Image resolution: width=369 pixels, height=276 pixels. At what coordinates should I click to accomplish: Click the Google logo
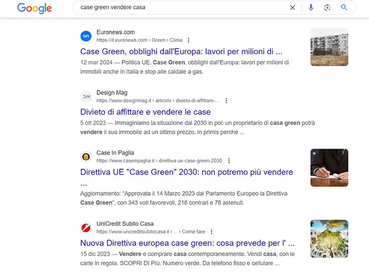click(x=34, y=8)
